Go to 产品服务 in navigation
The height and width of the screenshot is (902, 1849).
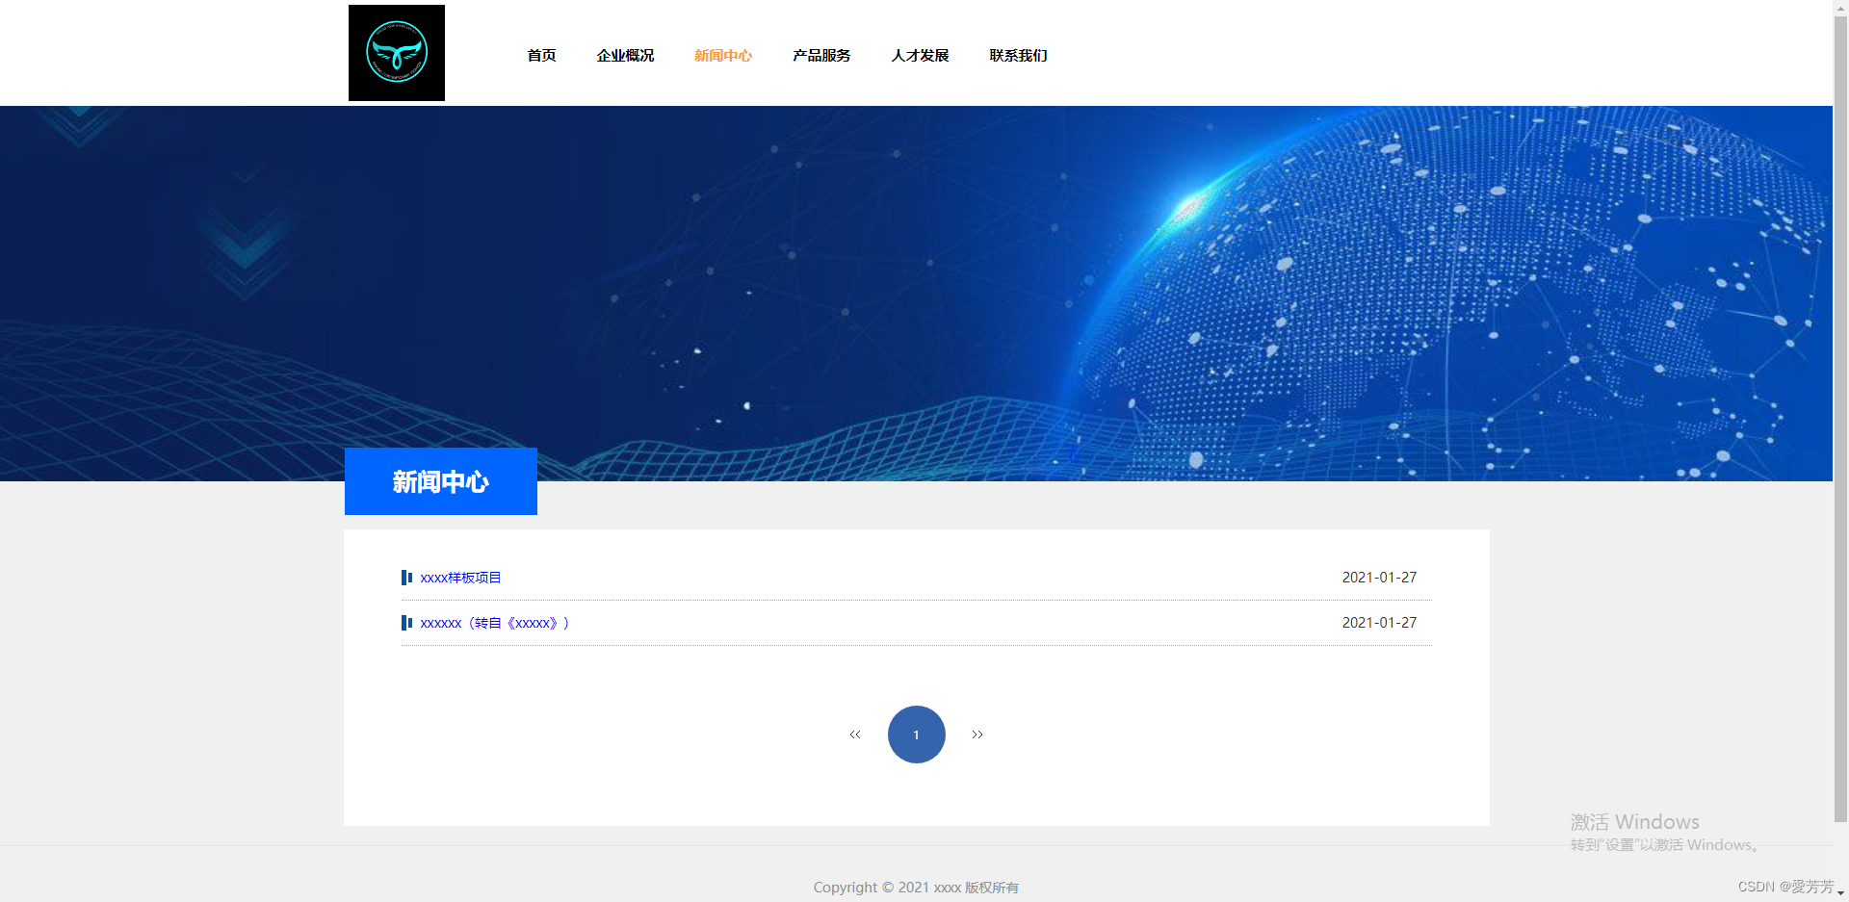(x=821, y=56)
